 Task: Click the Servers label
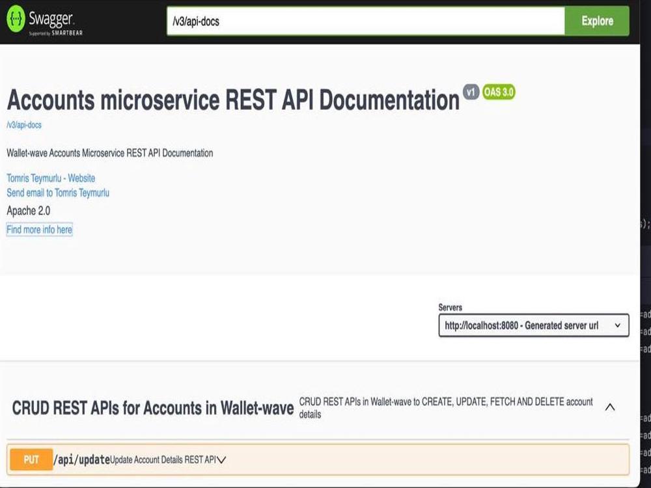coord(450,308)
